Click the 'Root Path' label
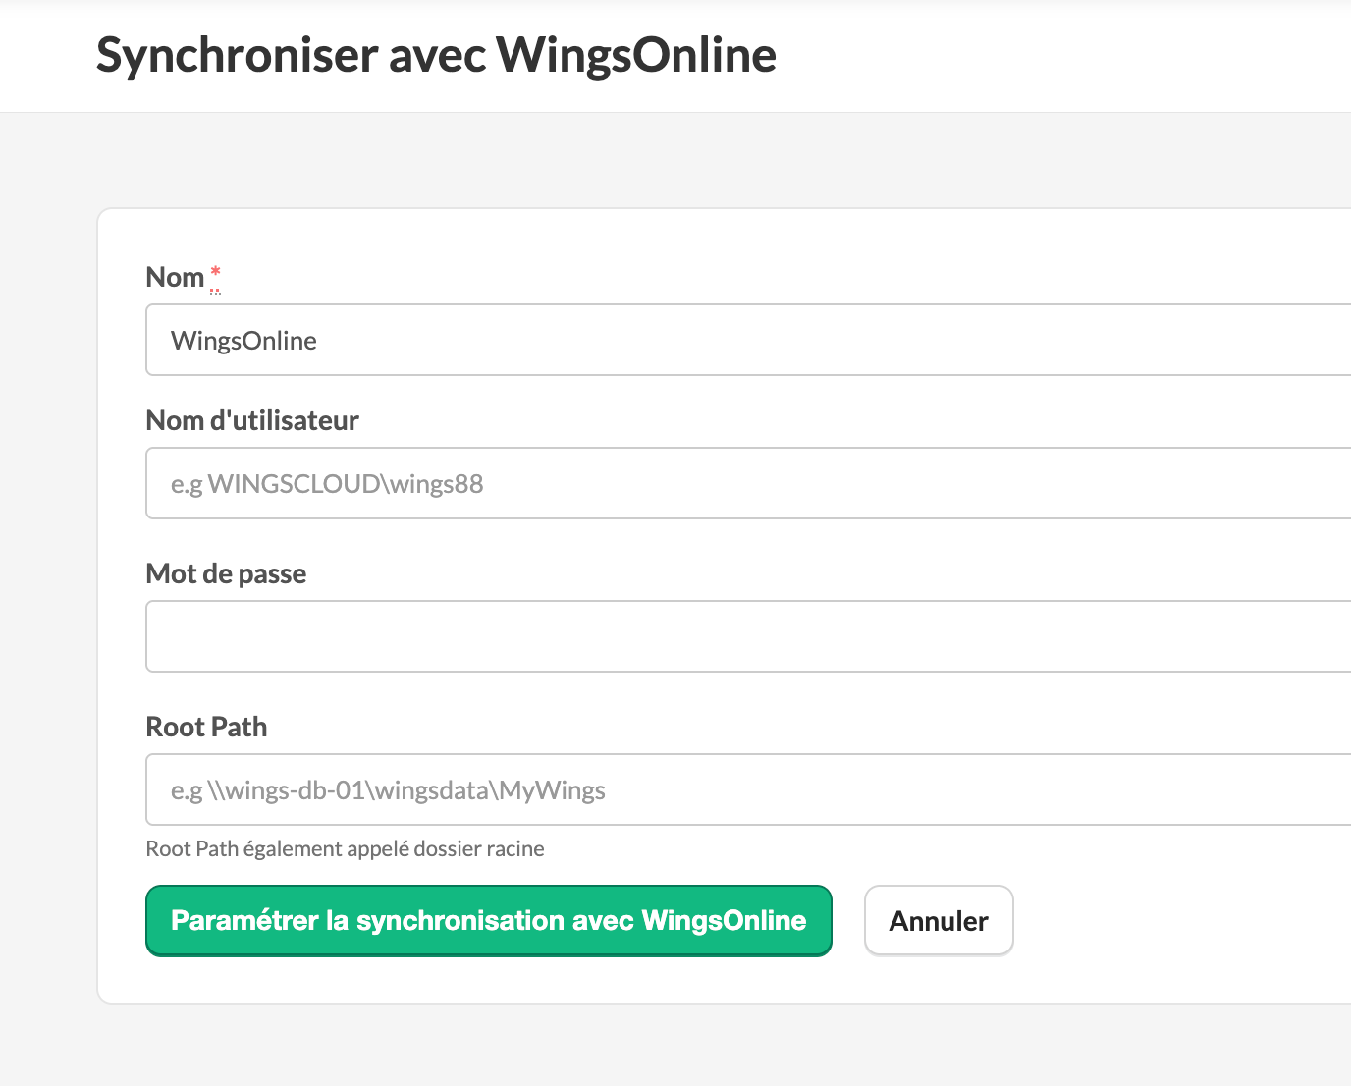This screenshot has height=1086, width=1351. (x=206, y=727)
